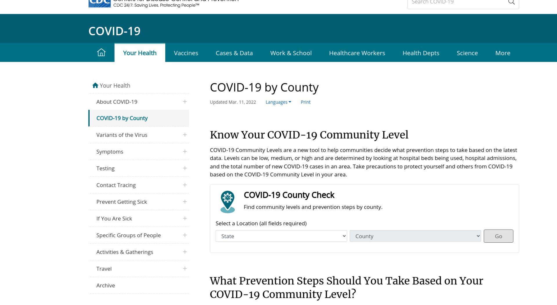
Task: Expand About COVID-19 with plus icon
Action: (185, 101)
